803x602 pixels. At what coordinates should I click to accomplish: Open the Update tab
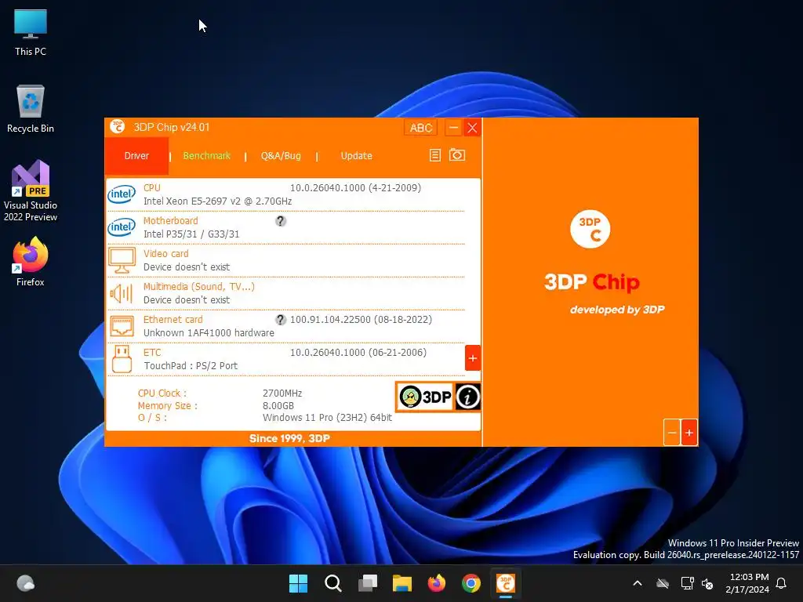(357, 156)
